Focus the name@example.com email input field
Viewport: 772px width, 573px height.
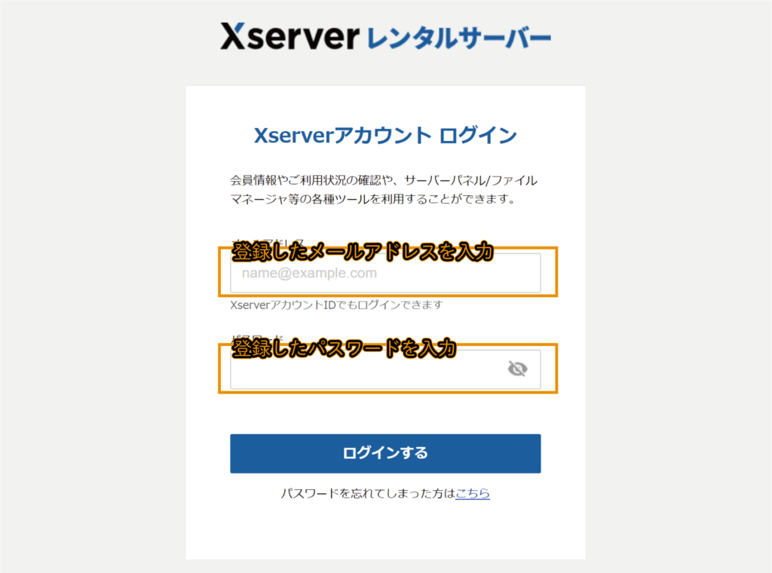(385, 273)
